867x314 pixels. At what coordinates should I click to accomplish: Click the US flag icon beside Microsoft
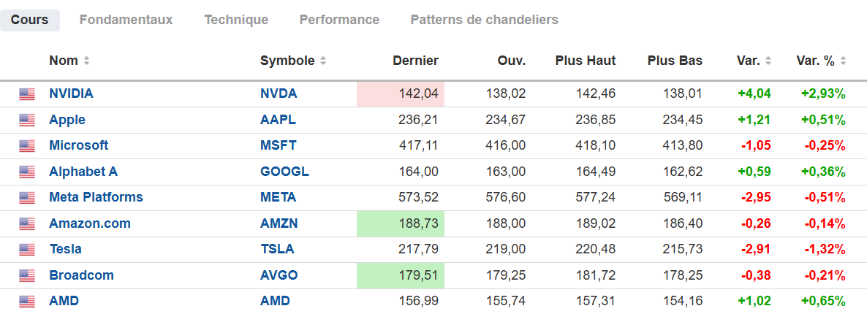pyautogui.click(x=27, y=145)
